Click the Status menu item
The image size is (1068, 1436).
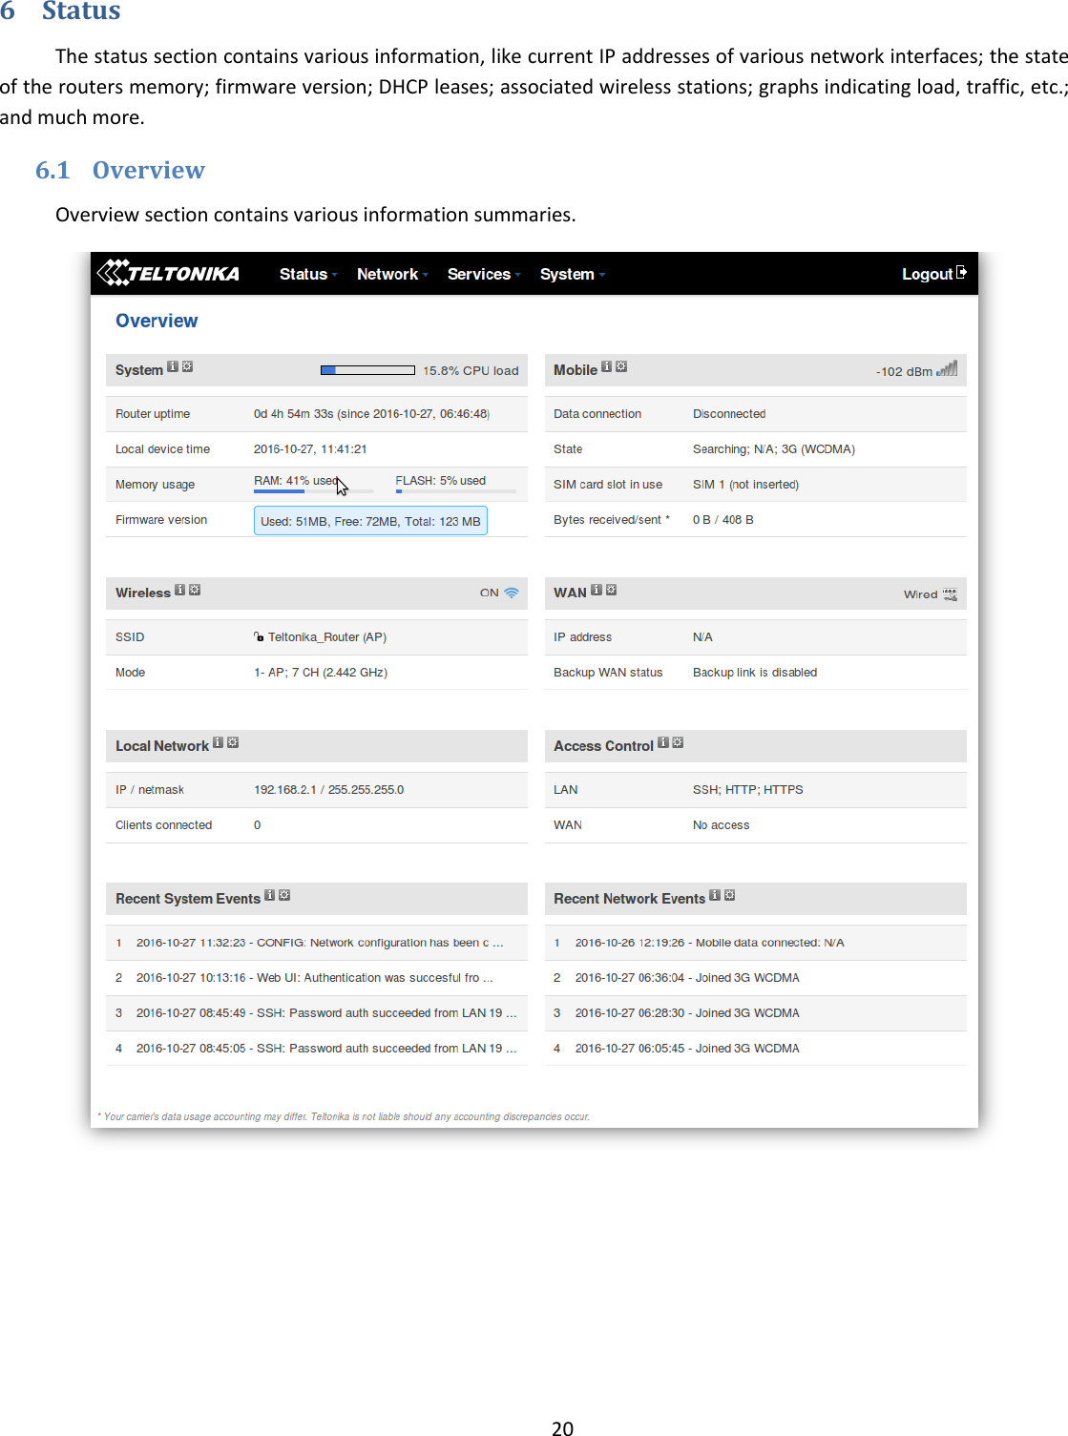coord(304,274)
